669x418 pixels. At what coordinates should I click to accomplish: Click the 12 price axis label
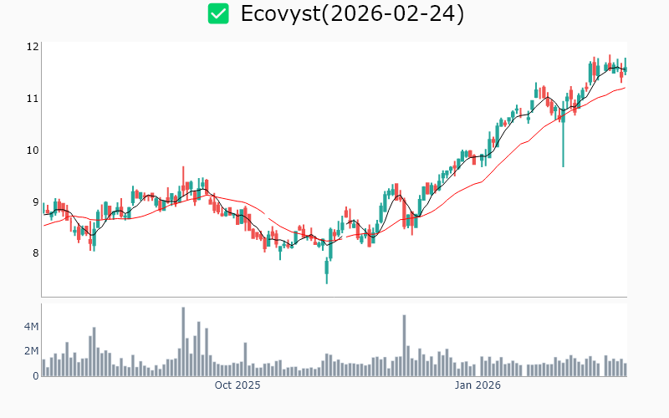coord(33,47)
